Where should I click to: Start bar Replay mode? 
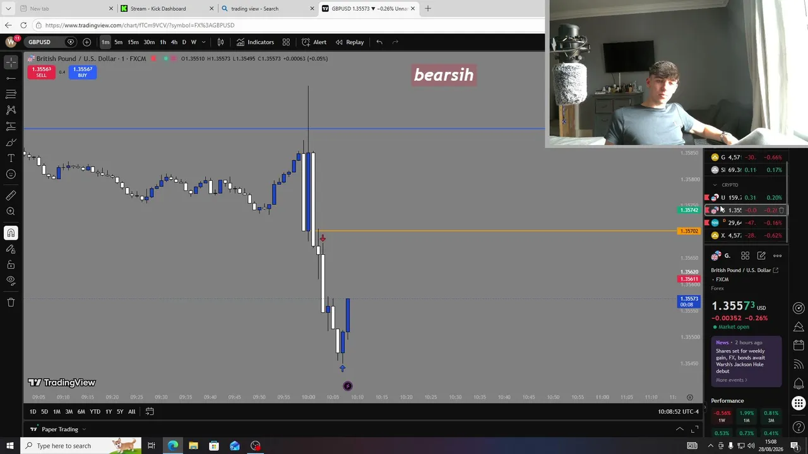pos(349,42)
